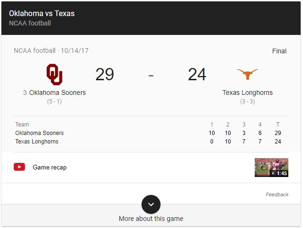Viewport: 303px width, 228px height.
Task: Click the Oklahoma vs Texas header title
Action: click(42, 14)
